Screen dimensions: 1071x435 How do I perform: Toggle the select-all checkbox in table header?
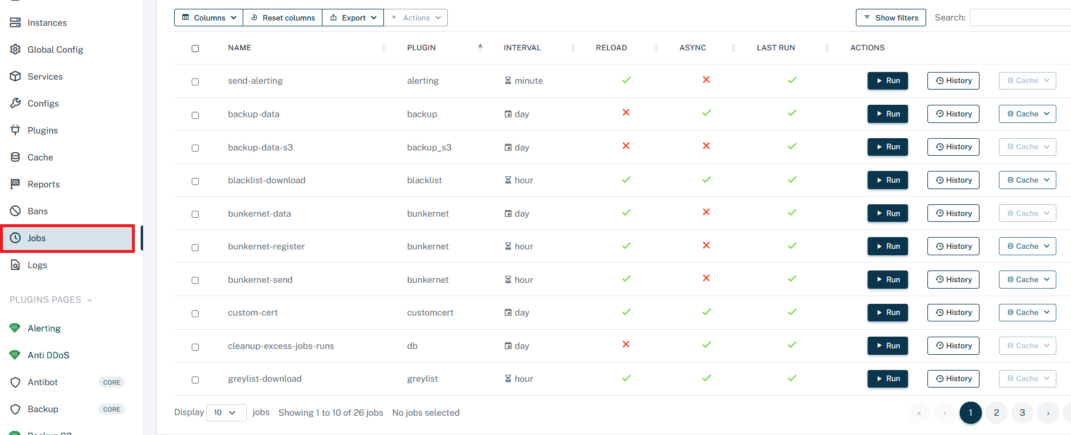195,49
